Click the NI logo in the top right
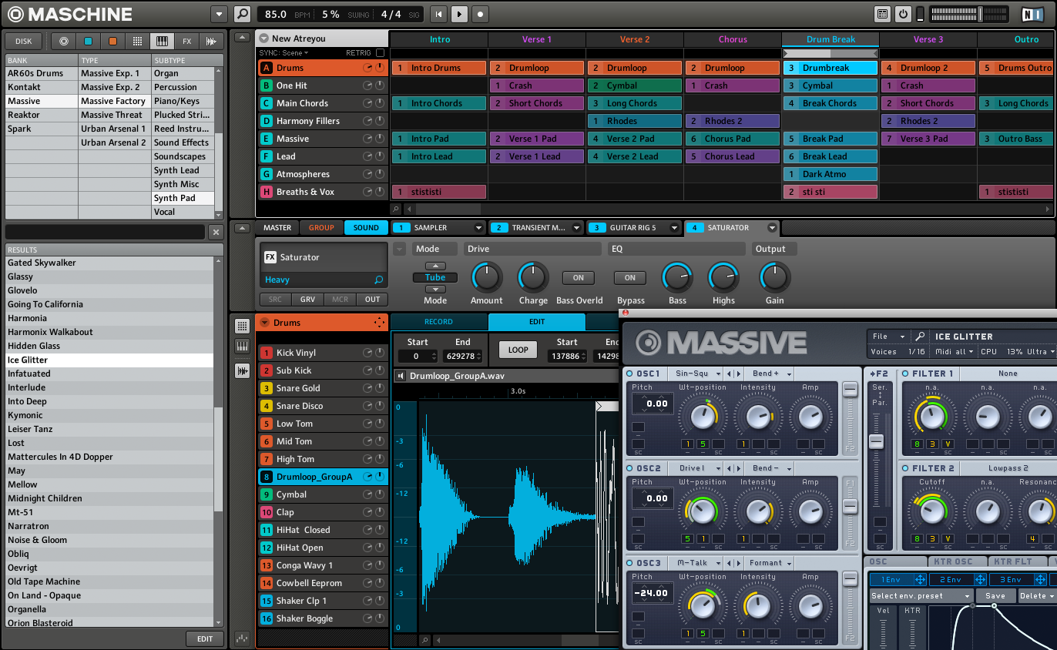The height and width of the screenshot is (650, 1057). pos(1032,14)
